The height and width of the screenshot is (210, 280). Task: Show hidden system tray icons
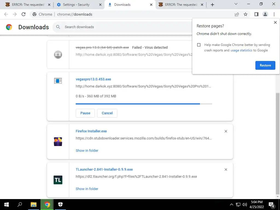231,205
